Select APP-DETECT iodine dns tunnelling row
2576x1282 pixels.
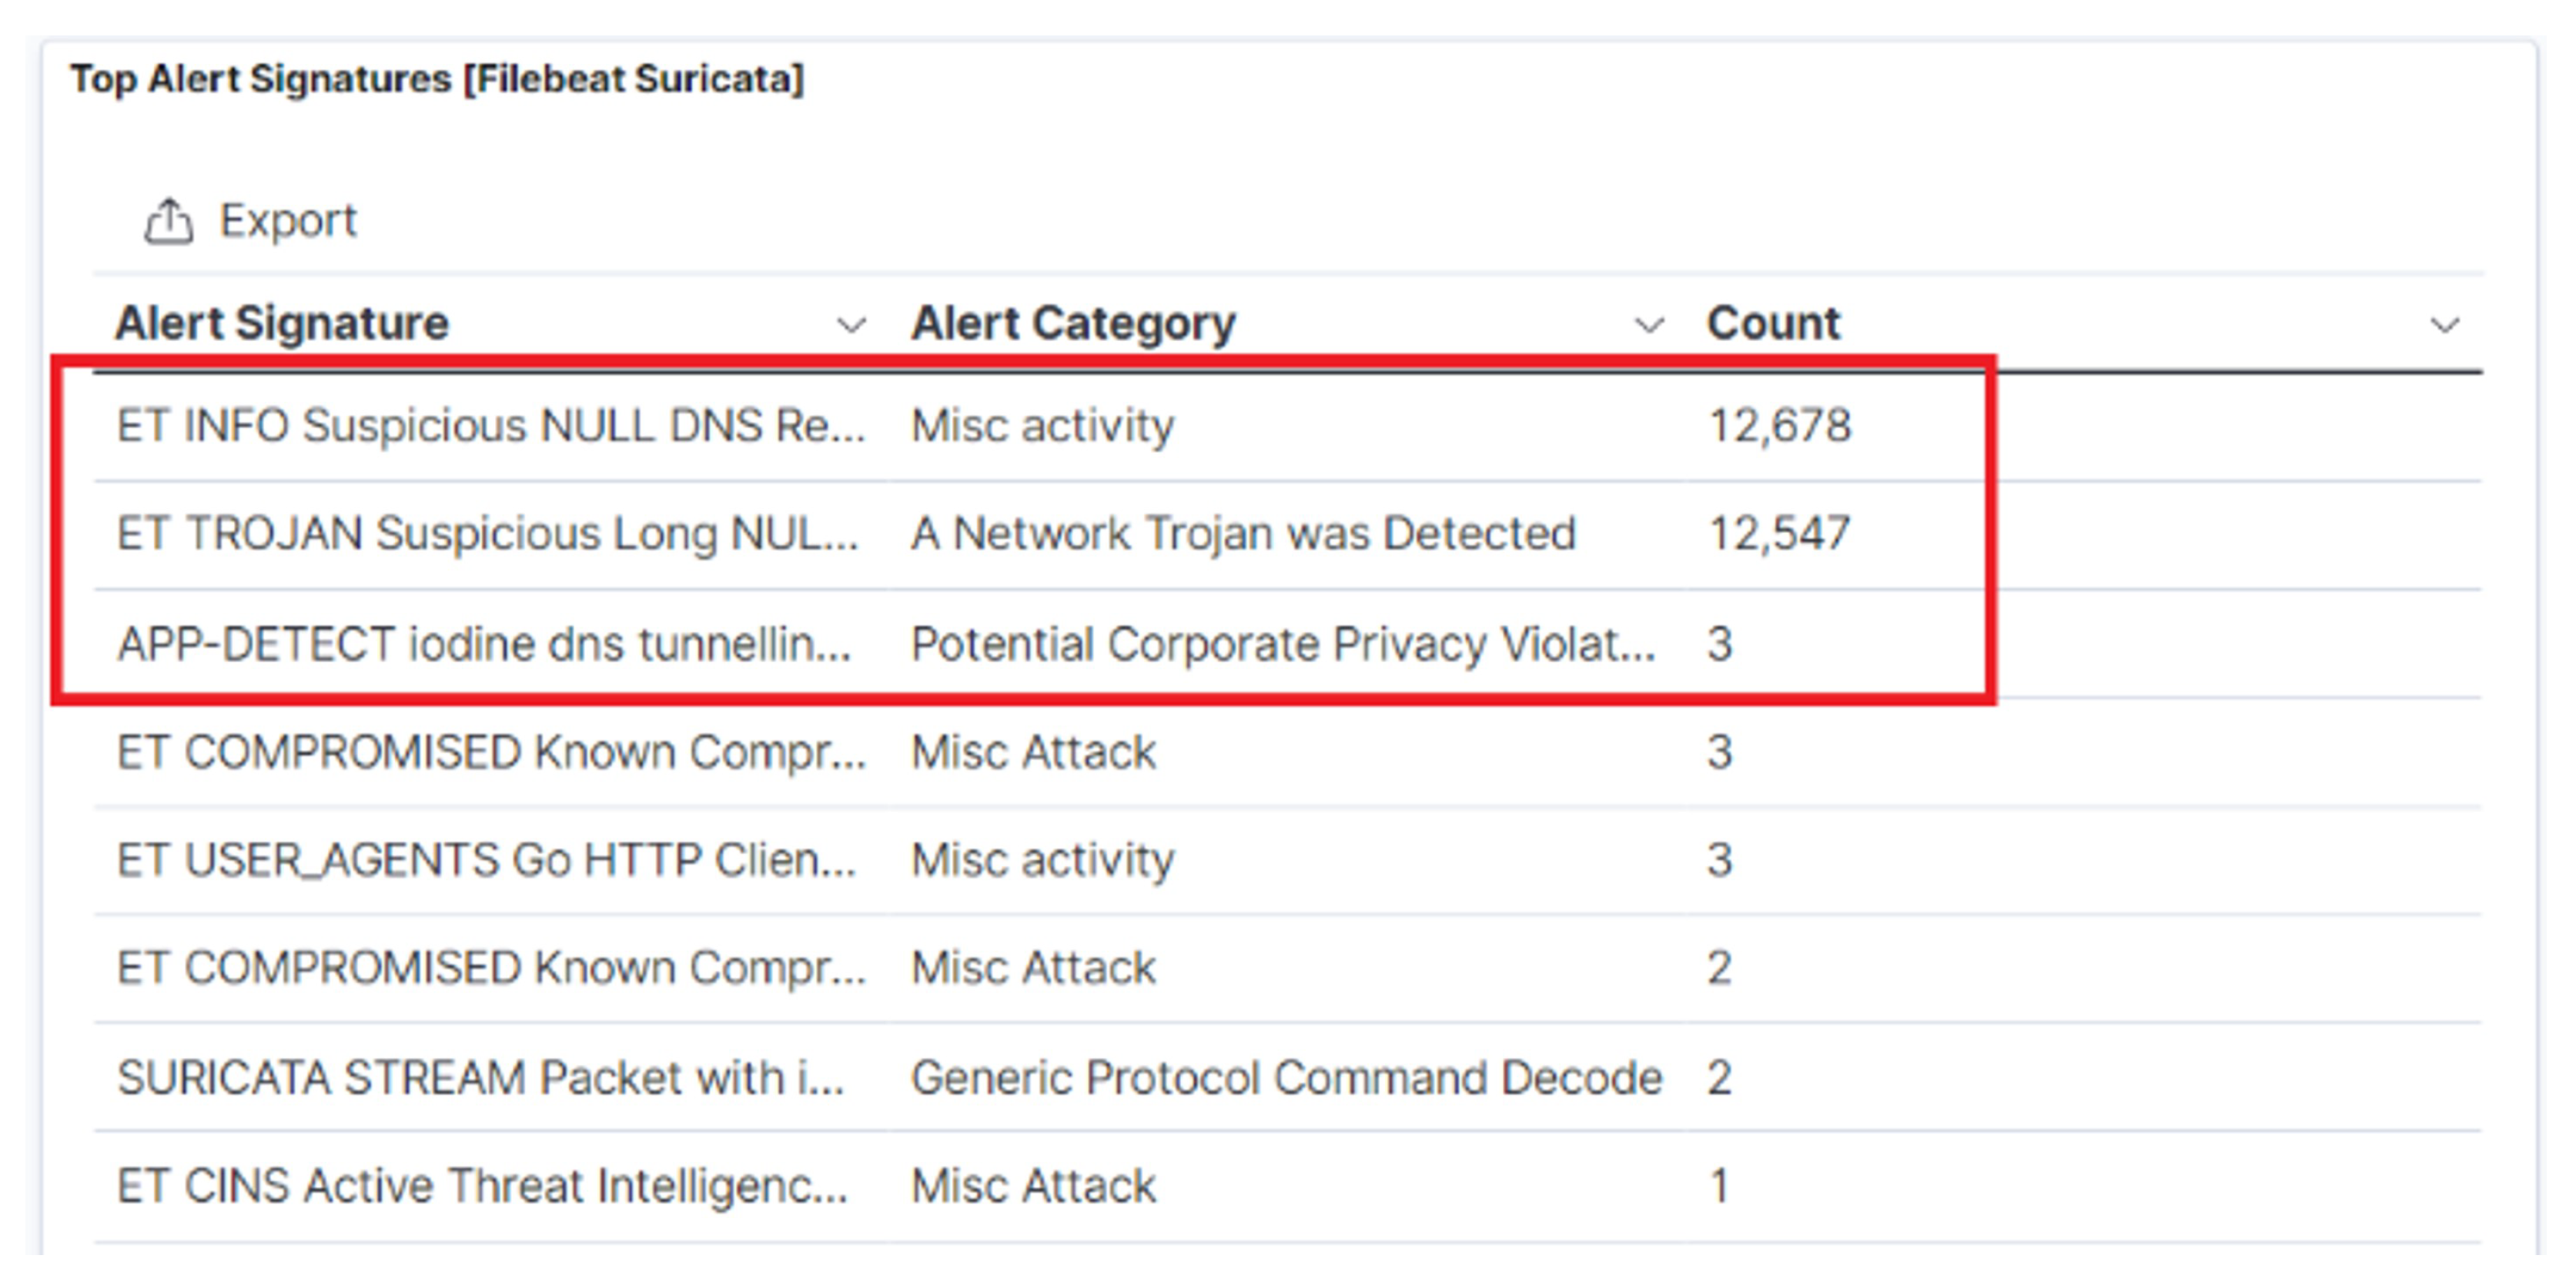click(484, 644)
